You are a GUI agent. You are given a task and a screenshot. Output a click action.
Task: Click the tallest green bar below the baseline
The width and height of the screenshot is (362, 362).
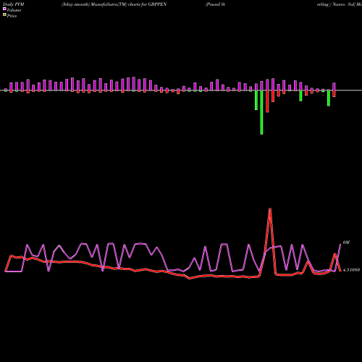click(261, 112)
